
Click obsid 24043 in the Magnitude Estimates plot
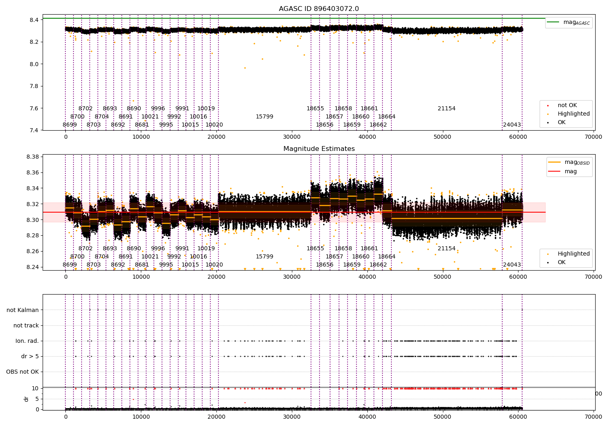[512, 265]
